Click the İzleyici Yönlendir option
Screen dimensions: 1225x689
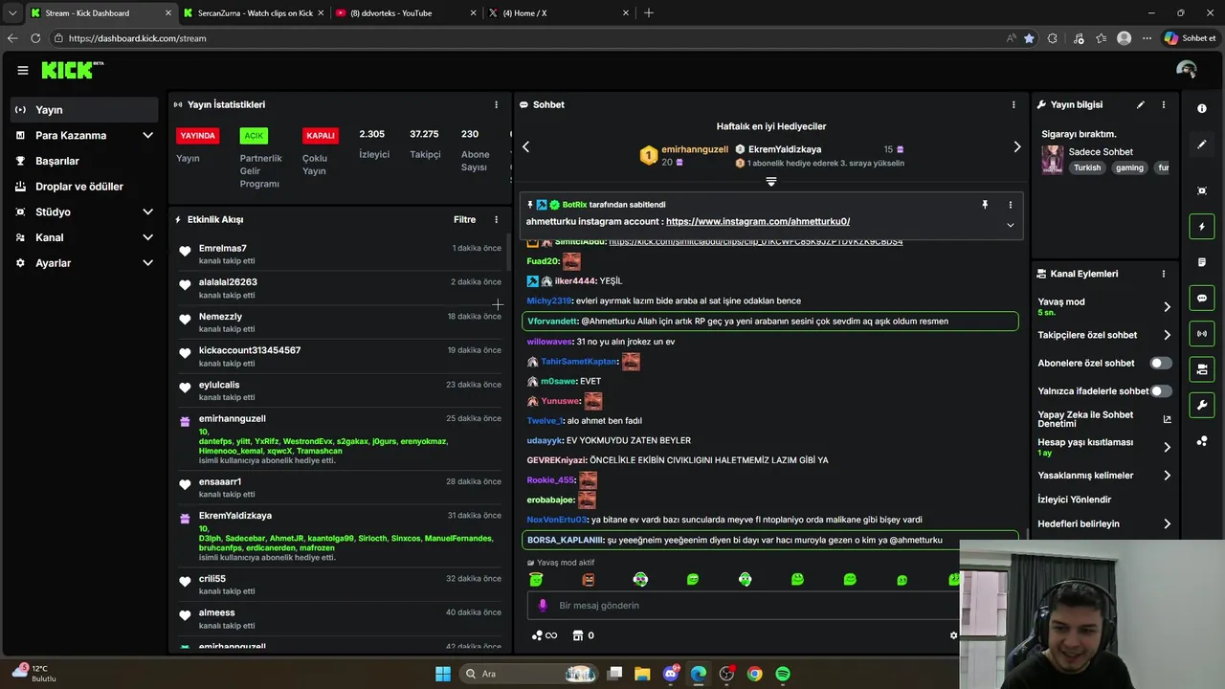pos(1074,500)
